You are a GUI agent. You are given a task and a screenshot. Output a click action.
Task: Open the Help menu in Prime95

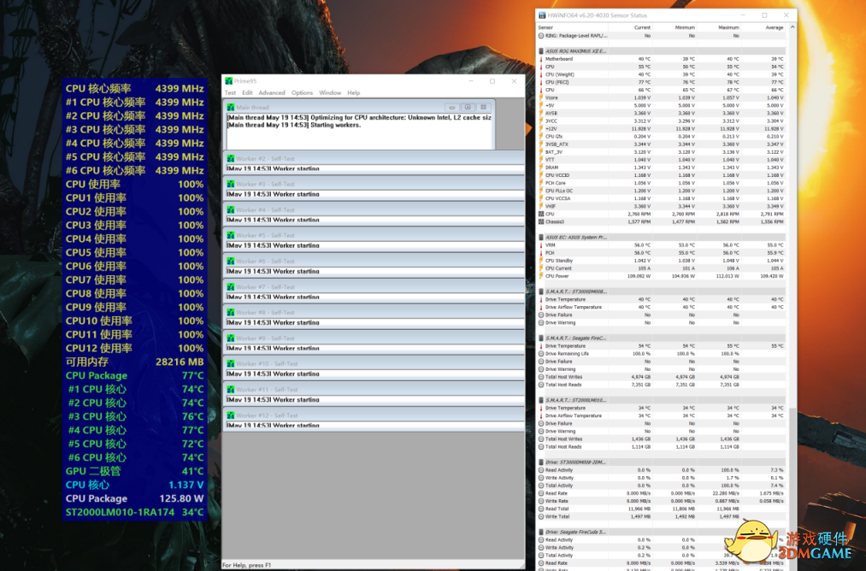click(x=353, y=93)
